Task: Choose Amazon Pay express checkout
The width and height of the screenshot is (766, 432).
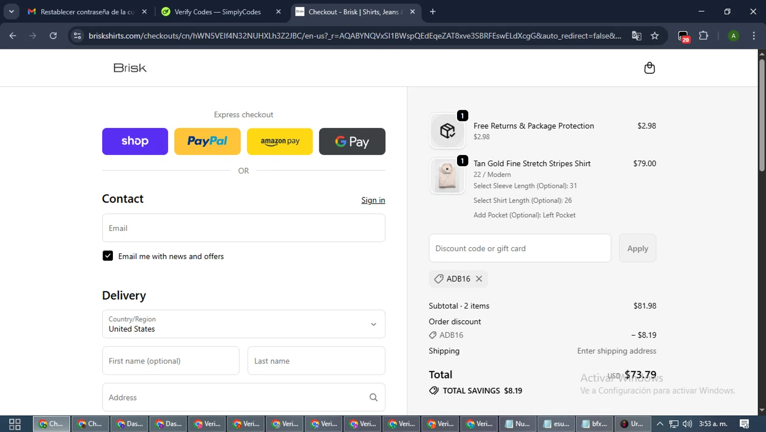Action: (x=280, y=141)
